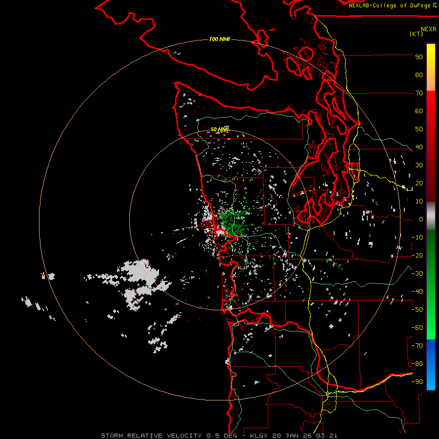Click the -20 value on the velocity scale

click(417, 255)
